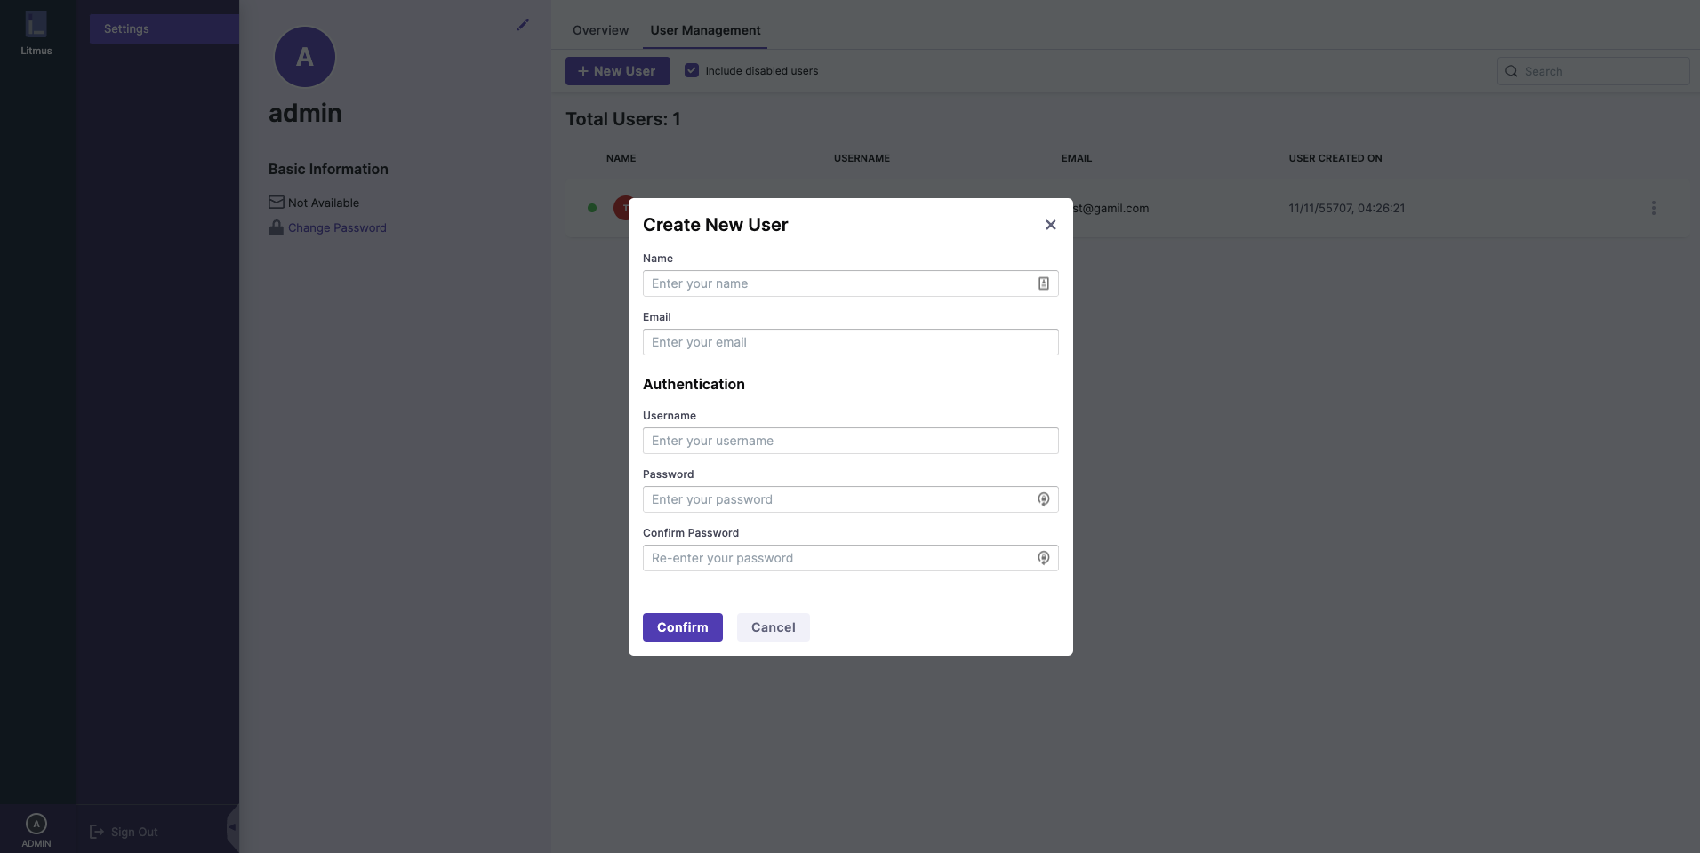The height and width of the screenshot is (853, 1700).
Task: Click the New User button
Action: coord(617,71)
